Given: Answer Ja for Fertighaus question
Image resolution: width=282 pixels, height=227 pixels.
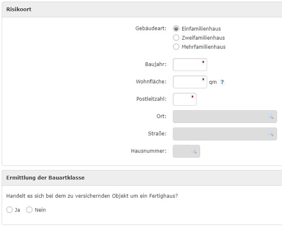Looking at the screenshot, I should 10,210.
